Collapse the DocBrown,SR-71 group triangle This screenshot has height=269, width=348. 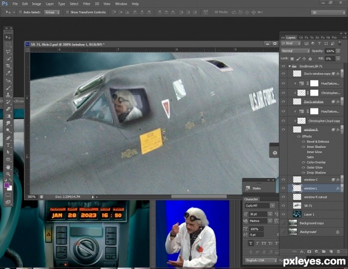pos(289,66)
